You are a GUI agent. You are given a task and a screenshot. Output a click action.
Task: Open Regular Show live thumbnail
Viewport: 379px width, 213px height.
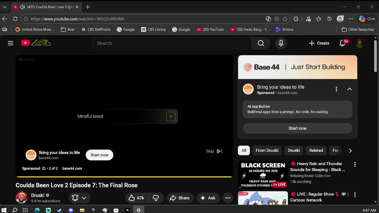(263, 198)
